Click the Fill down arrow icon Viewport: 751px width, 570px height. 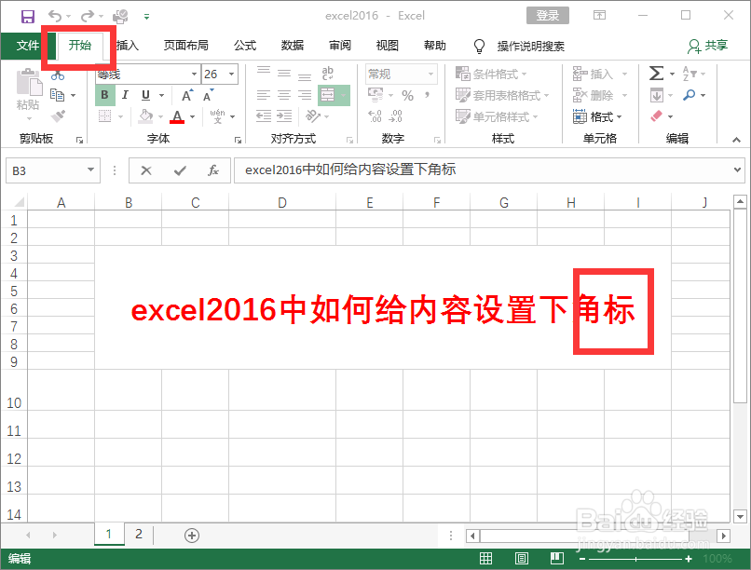(657, 95)
